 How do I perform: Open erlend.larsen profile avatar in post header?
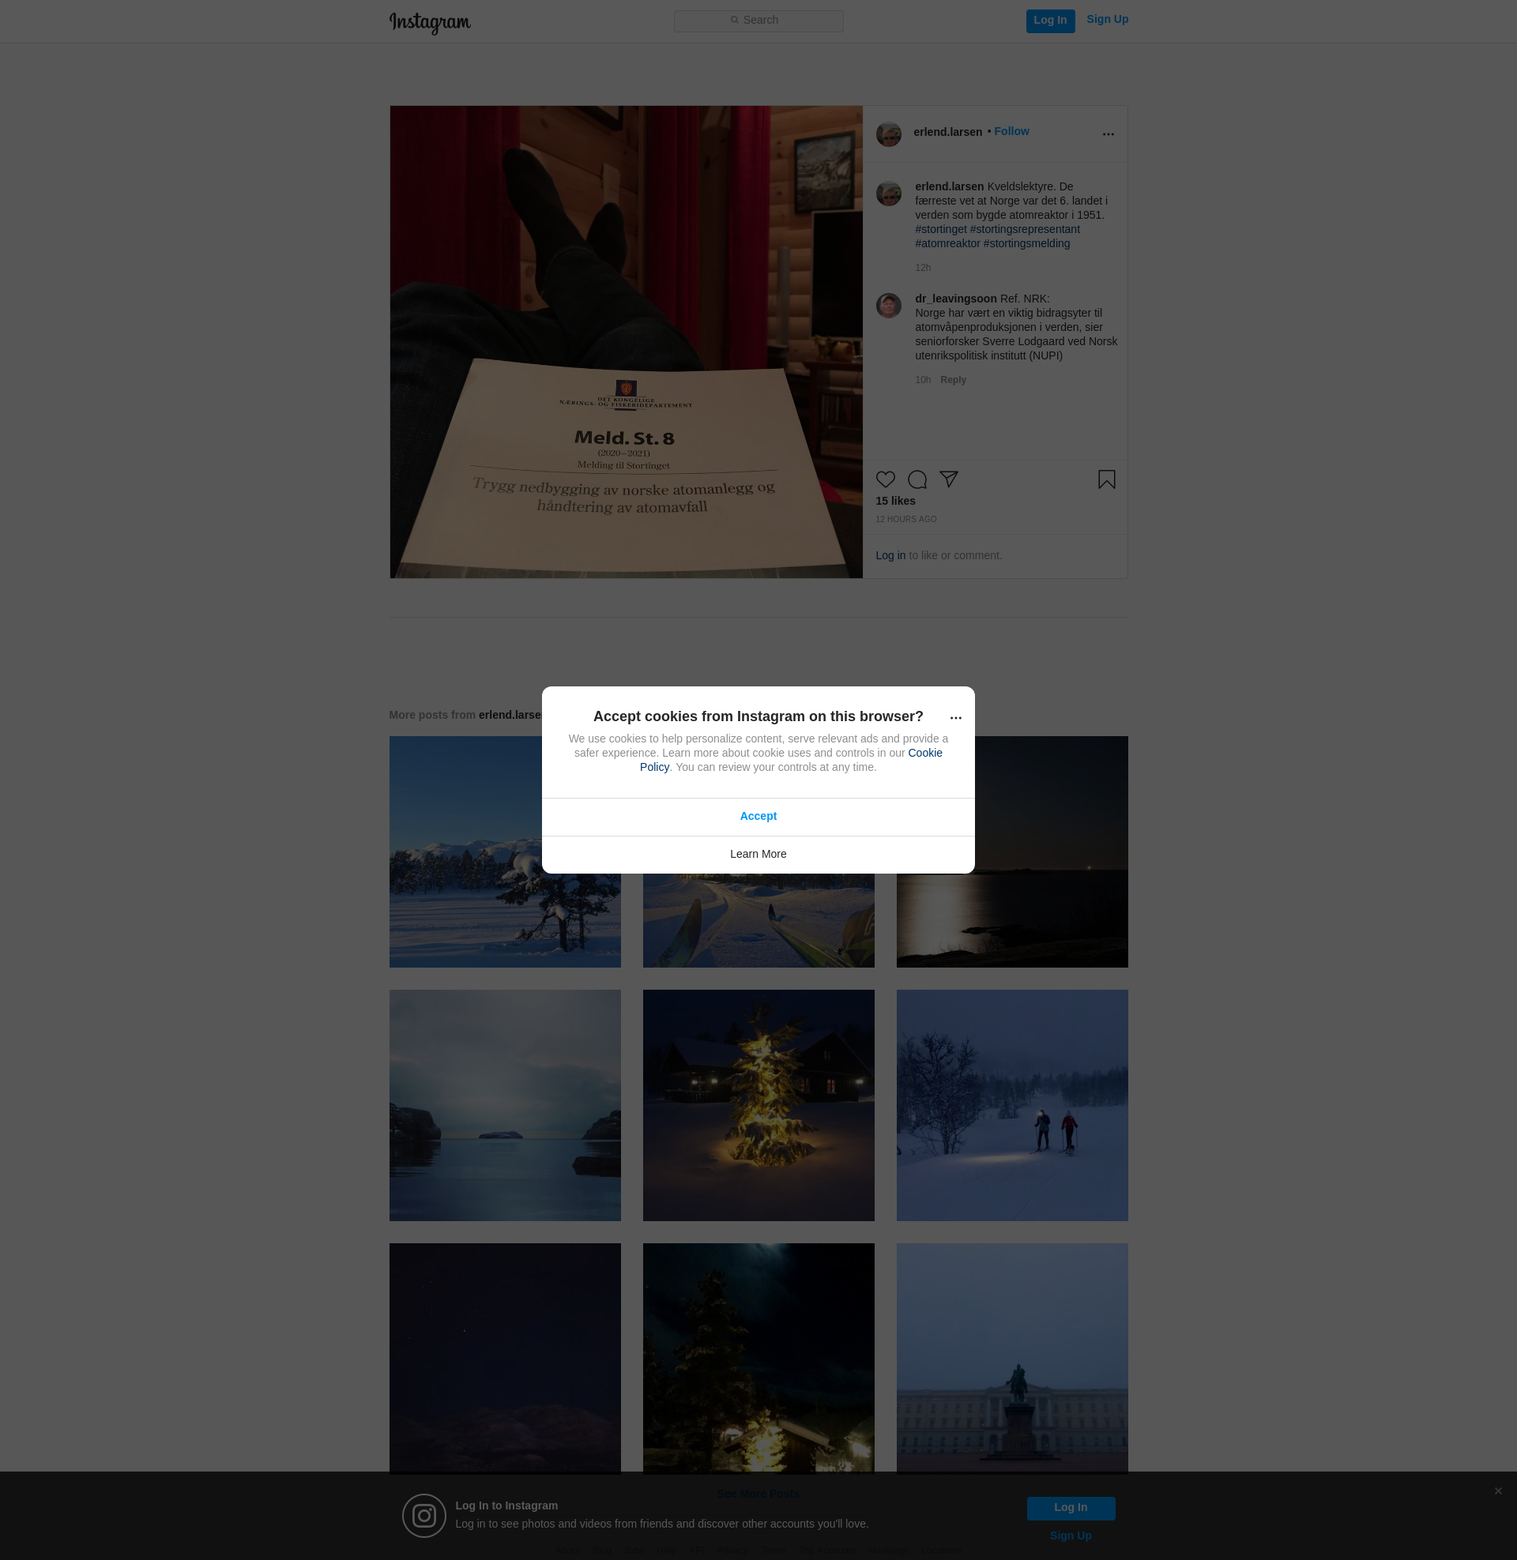point(888,133)
